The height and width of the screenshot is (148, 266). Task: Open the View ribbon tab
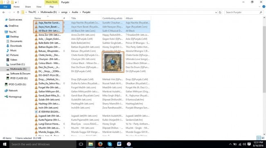39,7
